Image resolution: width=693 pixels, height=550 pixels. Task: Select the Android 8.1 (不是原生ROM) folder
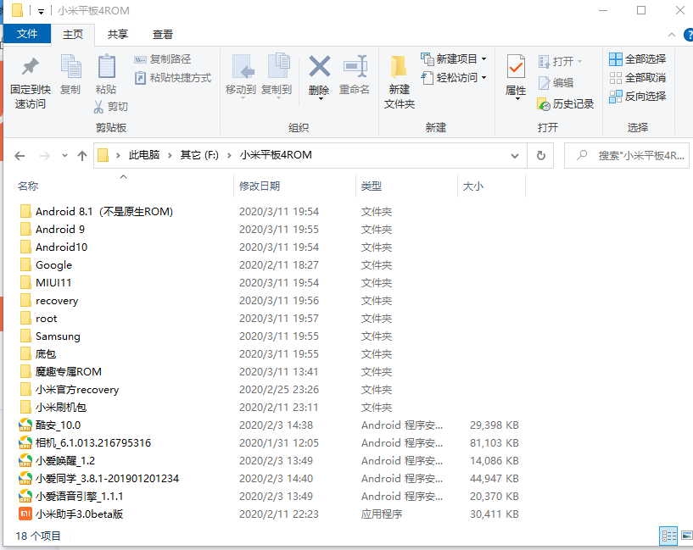[x=103, y=212]
